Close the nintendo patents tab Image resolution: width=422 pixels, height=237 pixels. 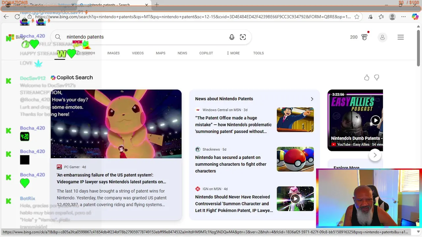click(146, 5)
